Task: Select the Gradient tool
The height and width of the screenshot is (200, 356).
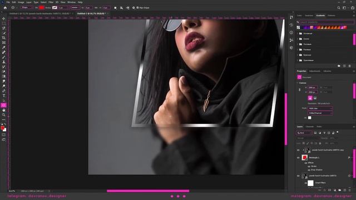Action: click(4, 76)
